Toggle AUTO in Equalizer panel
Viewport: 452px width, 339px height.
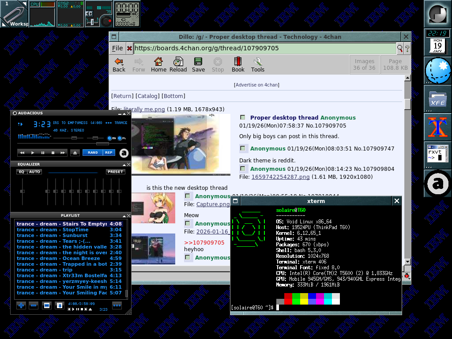coord(34,172)
